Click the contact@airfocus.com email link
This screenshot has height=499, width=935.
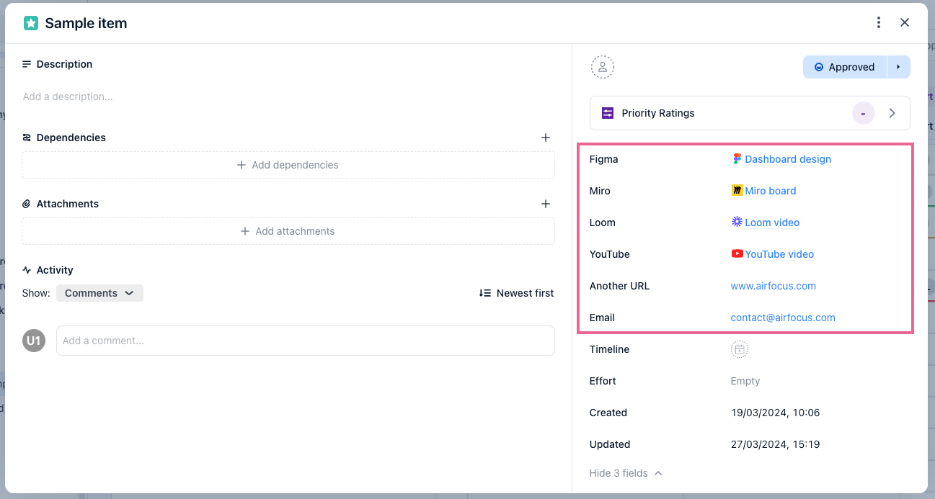[783, 318]
